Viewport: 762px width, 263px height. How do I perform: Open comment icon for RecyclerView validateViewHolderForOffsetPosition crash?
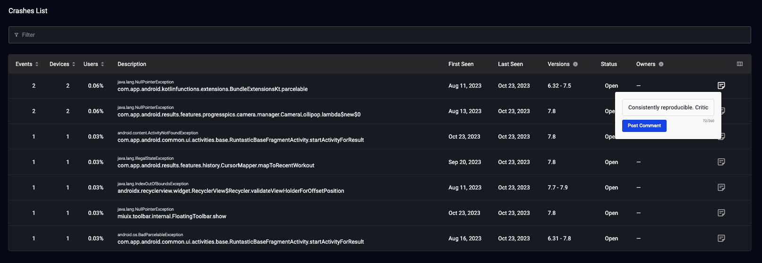click(721, 188)
